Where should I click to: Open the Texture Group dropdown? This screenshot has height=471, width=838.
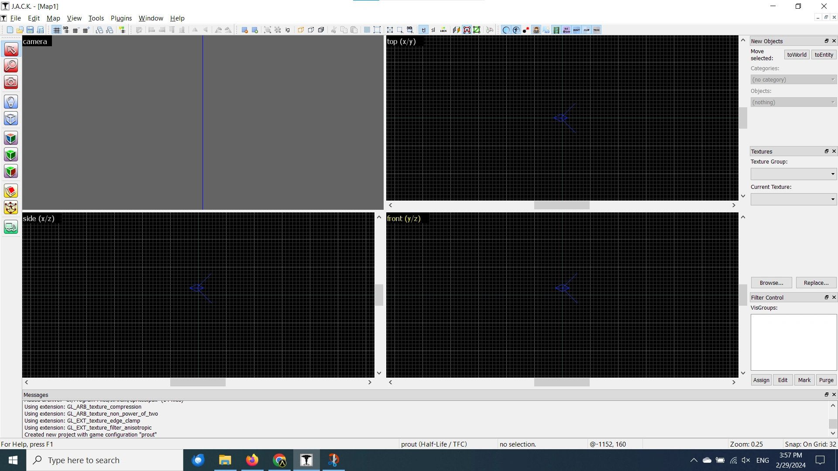coord(793,174)
